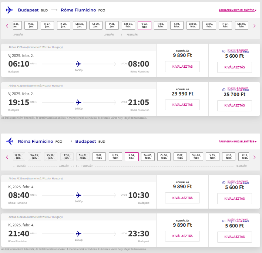Click the info icon for the 06:10 flight's Discount Club price
Viewport: 262px width, 253px height.
[x=224, y=51]
